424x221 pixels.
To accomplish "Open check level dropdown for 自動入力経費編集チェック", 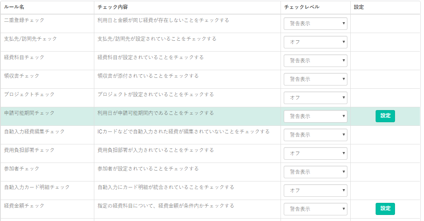I will point(315,135).
